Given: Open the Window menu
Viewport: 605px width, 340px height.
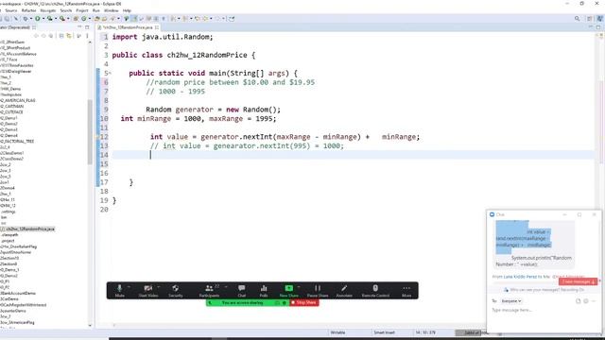Looking at the screenshot, I should click(x=112, y=10).
